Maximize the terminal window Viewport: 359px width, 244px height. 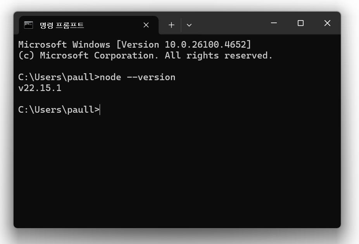(300, 23)
